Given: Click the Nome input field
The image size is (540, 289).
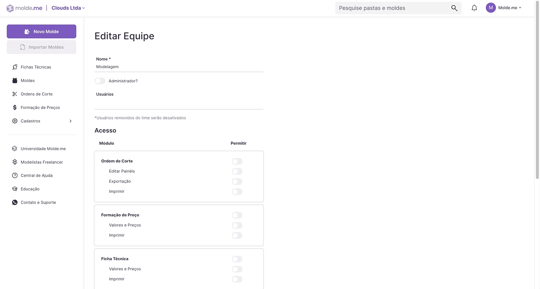Looking at the screenshot, I should tap(179, 67).
